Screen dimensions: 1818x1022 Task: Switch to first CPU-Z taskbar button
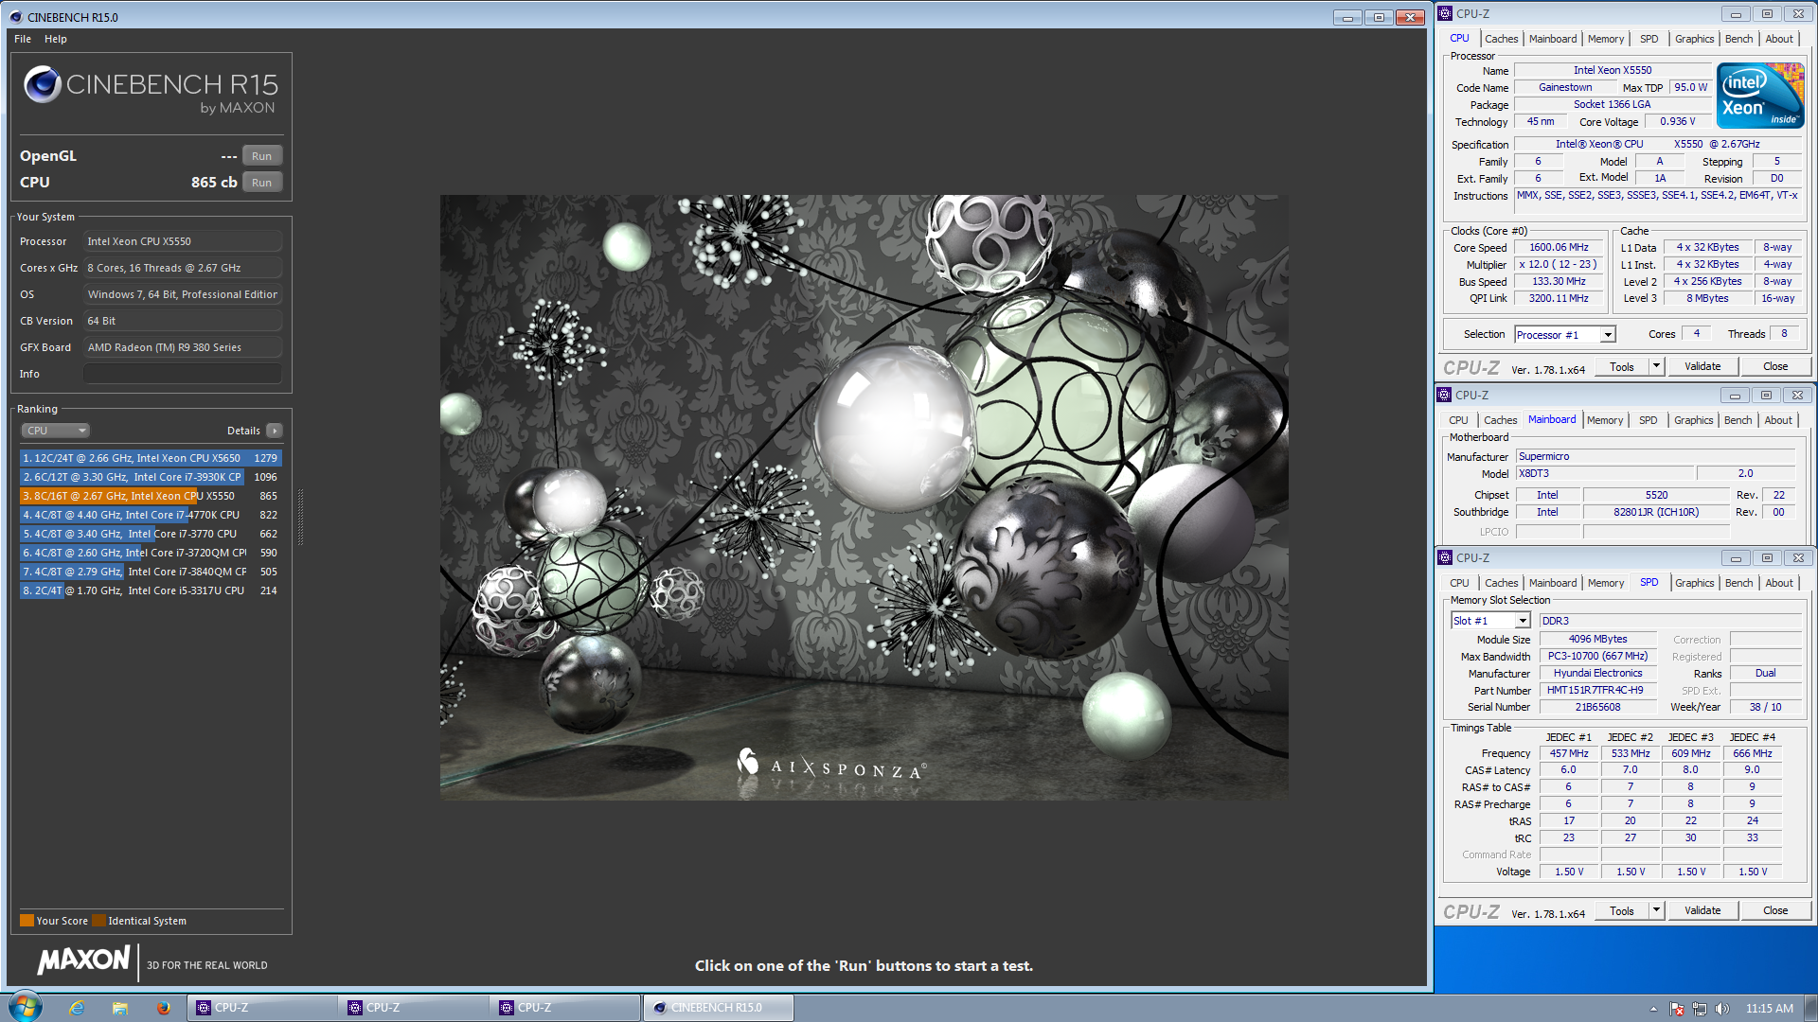(x=262, y=1008)
